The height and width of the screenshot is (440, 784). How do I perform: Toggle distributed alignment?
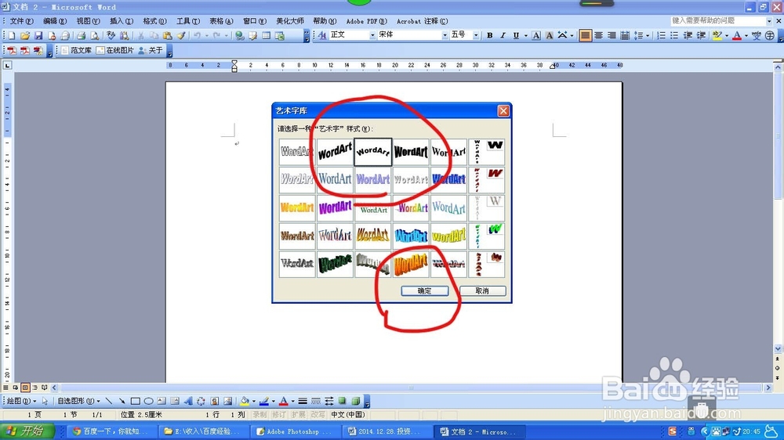625,35
